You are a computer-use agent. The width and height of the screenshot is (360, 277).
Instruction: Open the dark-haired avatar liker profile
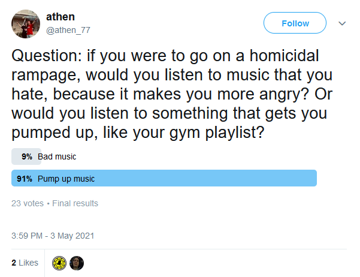pyautogui.click(x=77, y=263)
